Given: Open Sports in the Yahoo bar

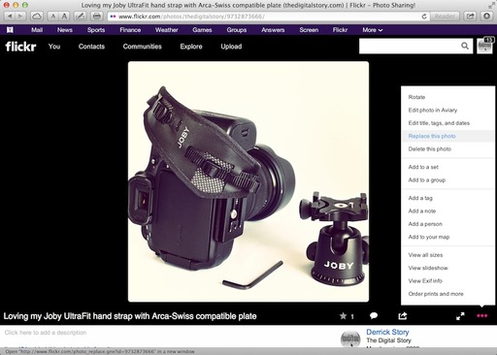Looking at the screenshot, I should [96, 30].
